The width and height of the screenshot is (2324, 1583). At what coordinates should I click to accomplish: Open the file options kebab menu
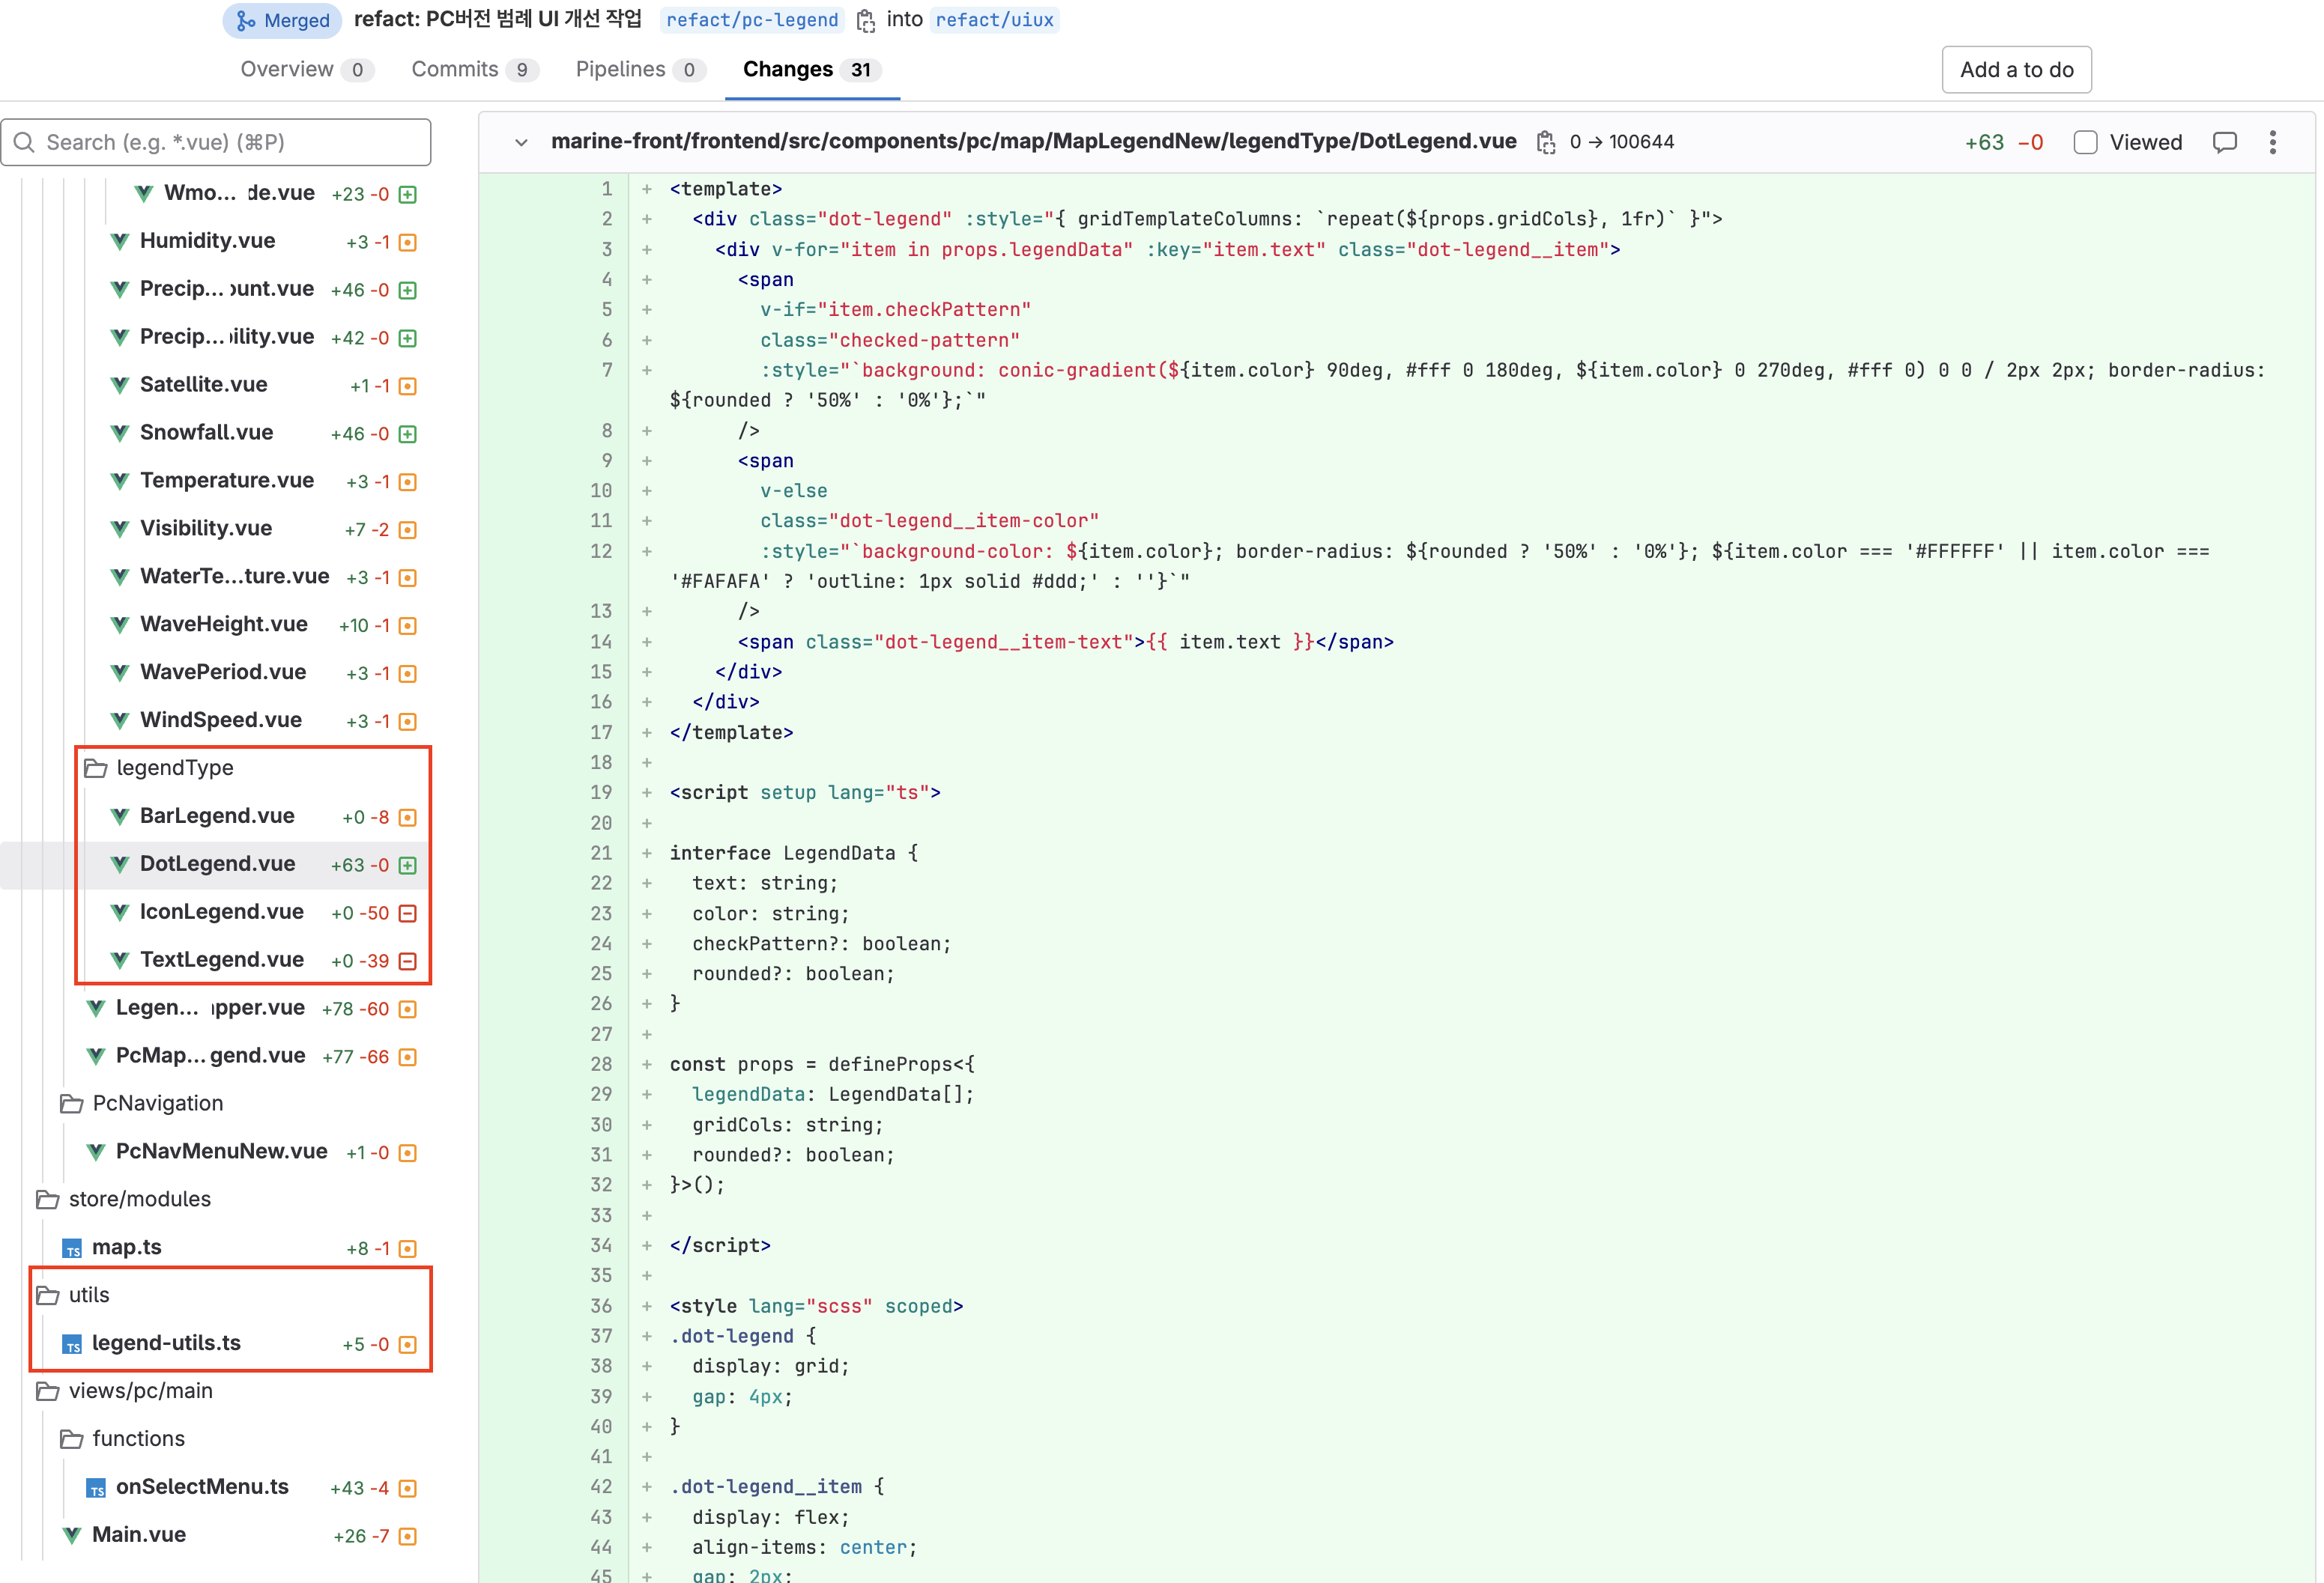point(2273,142)
